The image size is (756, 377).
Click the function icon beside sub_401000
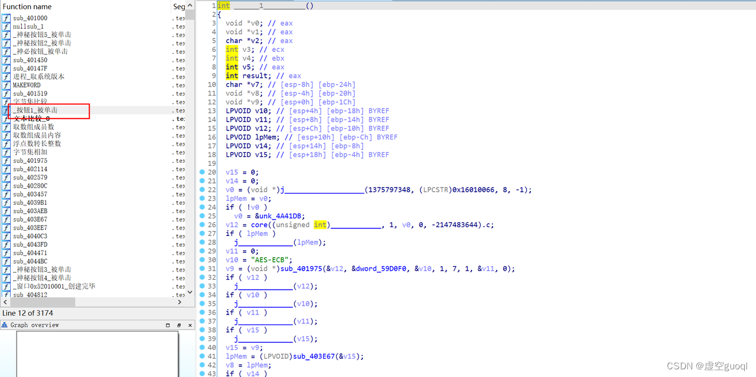click(5, 18)
